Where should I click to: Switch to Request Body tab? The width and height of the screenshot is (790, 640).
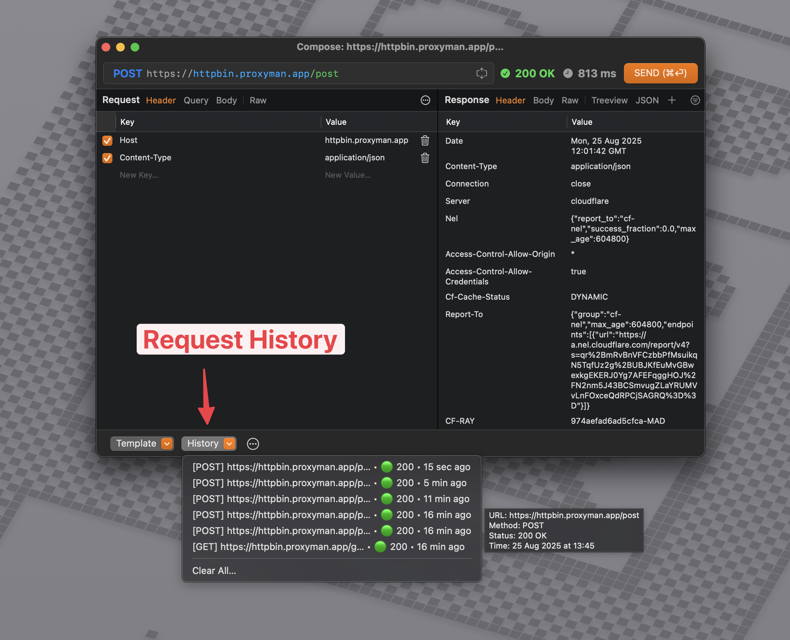coord(226,100)
